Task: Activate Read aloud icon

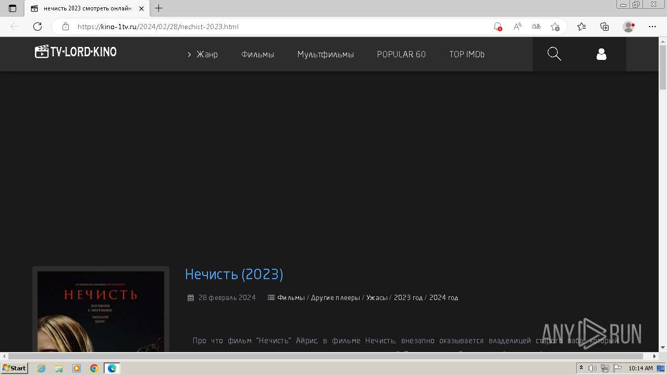Action: pyautogui.click(x=517, y=27)
